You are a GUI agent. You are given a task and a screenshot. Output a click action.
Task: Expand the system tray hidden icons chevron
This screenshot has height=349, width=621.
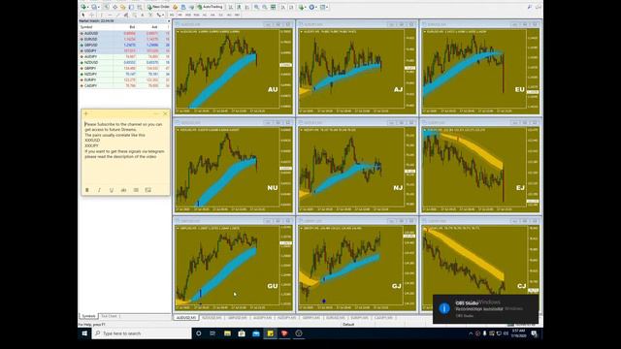tap(471, 333)
